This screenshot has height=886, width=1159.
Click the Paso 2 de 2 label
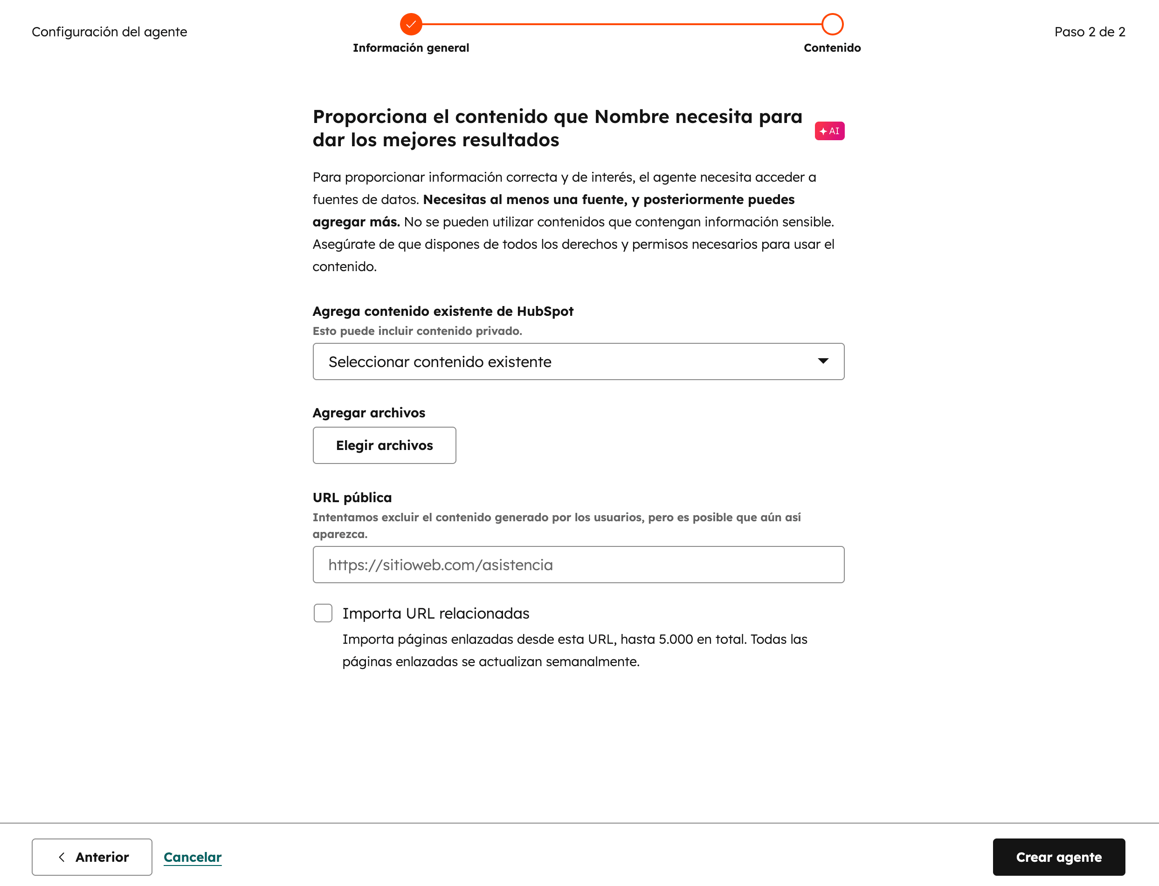[x=1090, y=32]
